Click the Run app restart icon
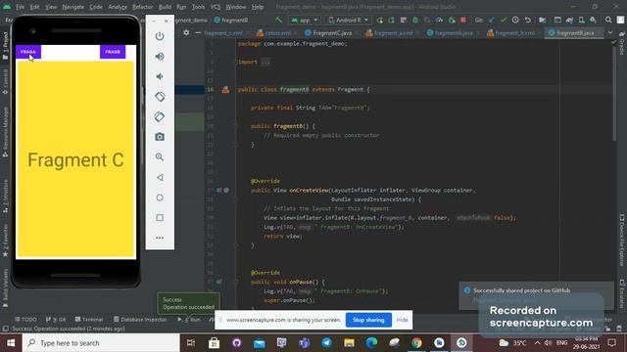Screen dimensions: 627x352 coord(379,20)
